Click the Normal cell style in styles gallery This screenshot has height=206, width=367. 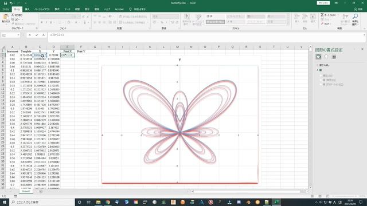click(216, 17)
